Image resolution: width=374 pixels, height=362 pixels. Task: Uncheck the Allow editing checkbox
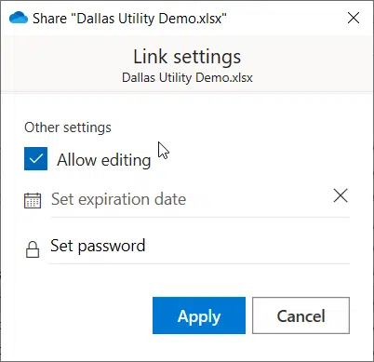(35, 159)
